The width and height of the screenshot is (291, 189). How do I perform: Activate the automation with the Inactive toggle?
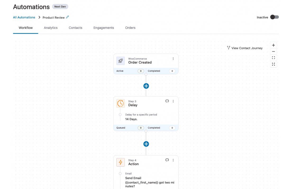point(274,17)
